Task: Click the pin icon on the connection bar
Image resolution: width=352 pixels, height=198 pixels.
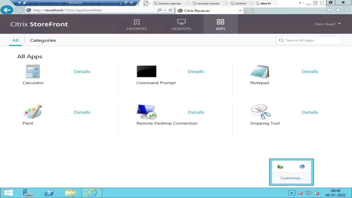Action: click(x=19, y=3)
